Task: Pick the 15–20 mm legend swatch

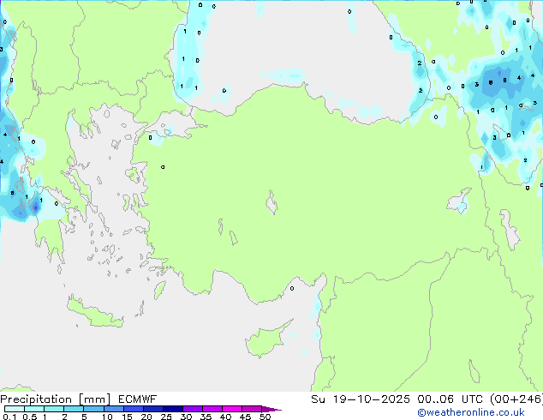Action: click(x=134, y=409)
